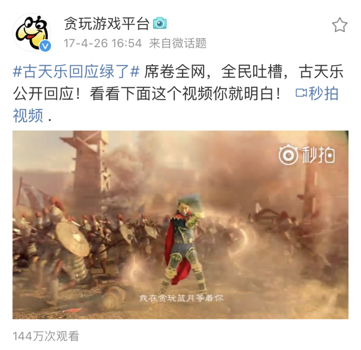Click post text 公开回应

(x=43, y=94)
